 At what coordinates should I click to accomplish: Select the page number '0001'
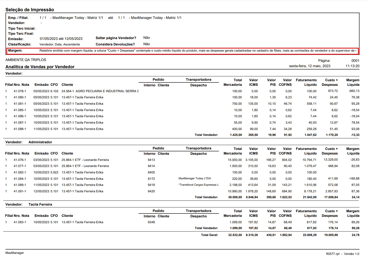(x=355, y=61)
